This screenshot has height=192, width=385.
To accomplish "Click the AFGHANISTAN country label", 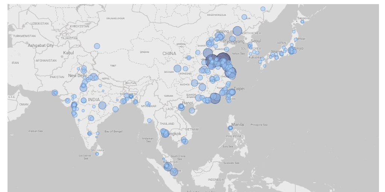I will 46,60.
